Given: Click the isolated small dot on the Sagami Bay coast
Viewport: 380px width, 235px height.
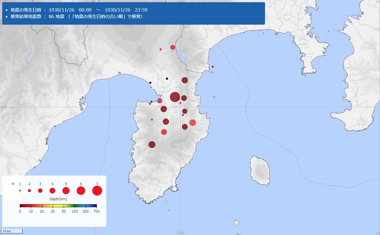Looking at the screenshot, I should coord(213,67).
